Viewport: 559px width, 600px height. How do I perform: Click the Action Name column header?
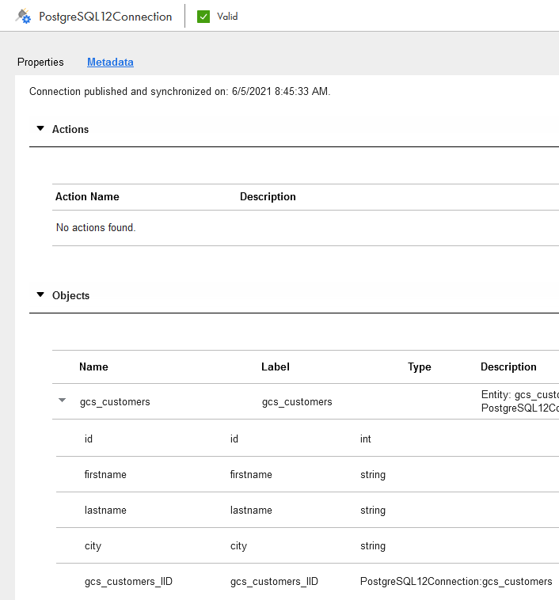point(87,196)
